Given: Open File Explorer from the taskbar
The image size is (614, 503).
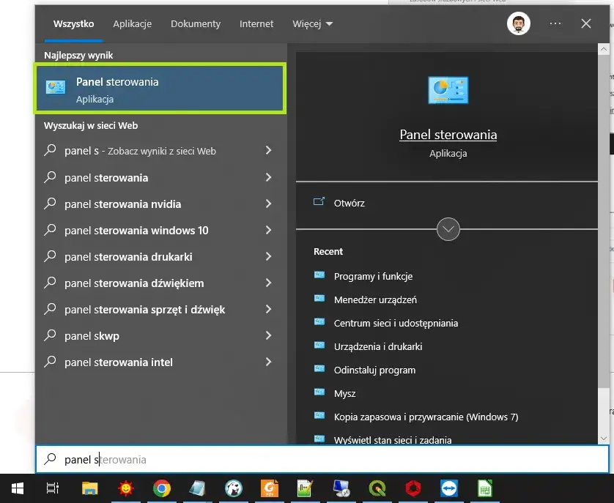Looking at the screenshot, I should [x=89, y=488].
